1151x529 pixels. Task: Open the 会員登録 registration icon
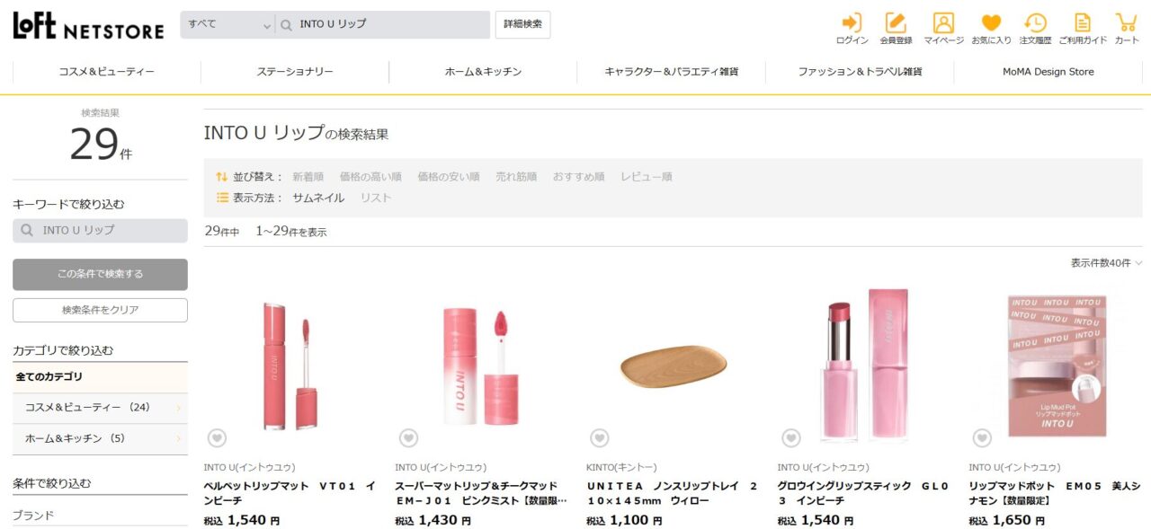coord(896,29)
